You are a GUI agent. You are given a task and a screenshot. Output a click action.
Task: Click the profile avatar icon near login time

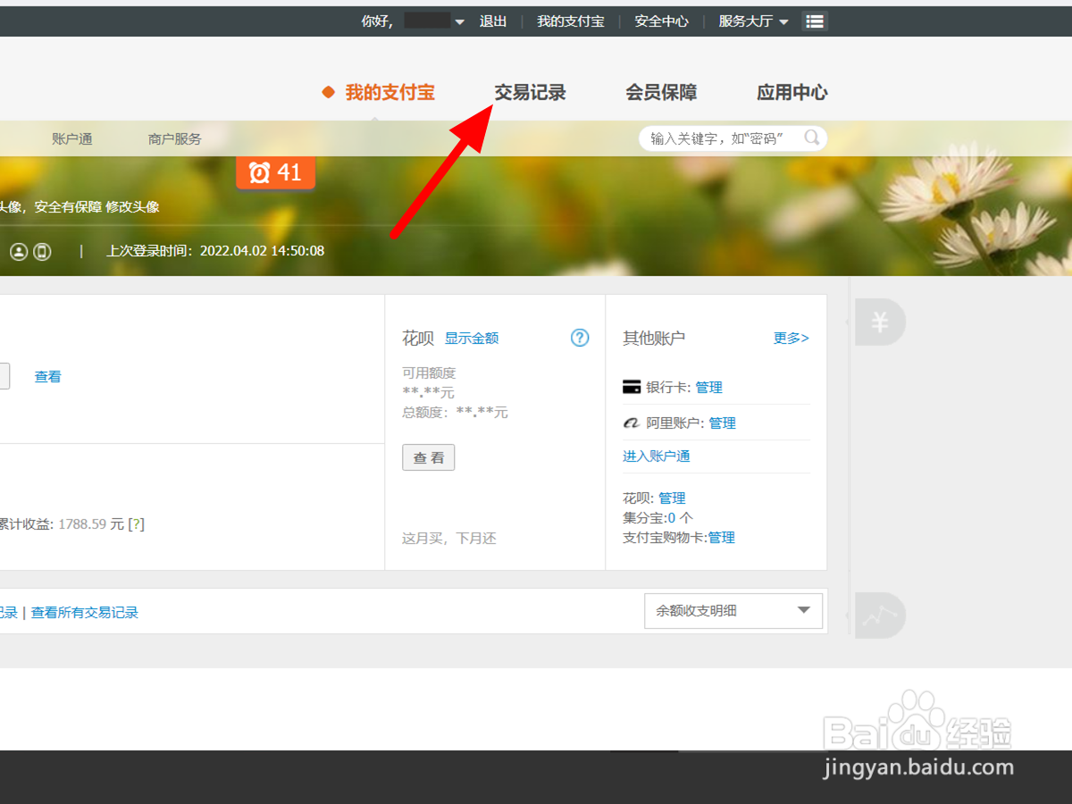click(19, 251)
